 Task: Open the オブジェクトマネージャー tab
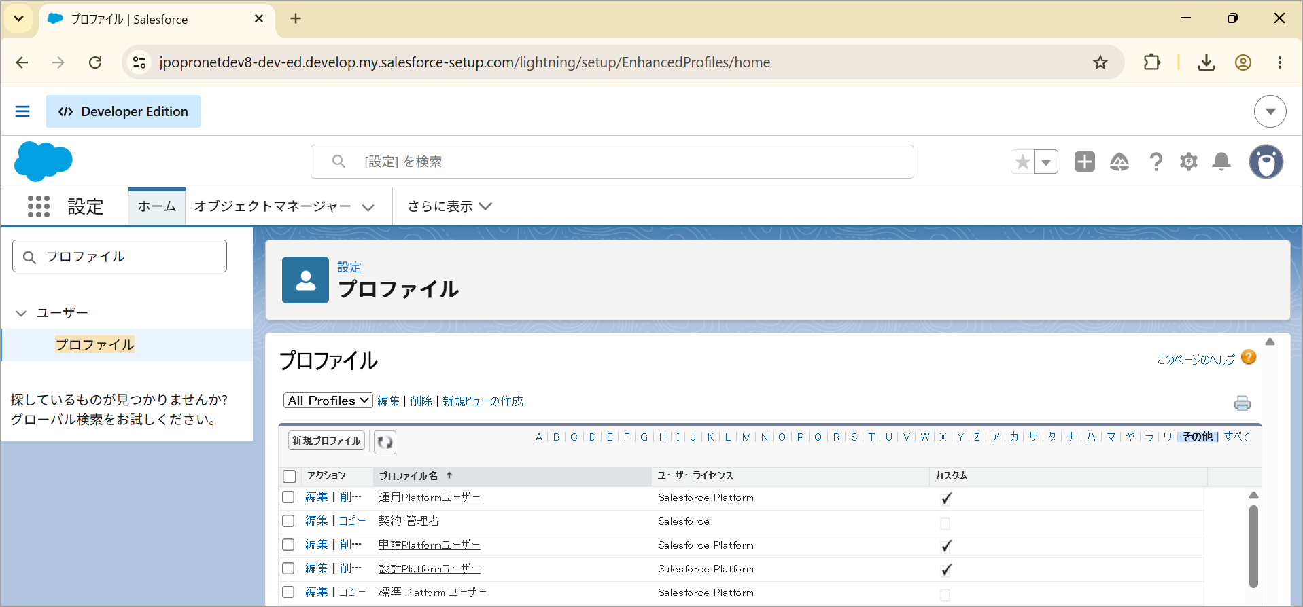[273, 206]
